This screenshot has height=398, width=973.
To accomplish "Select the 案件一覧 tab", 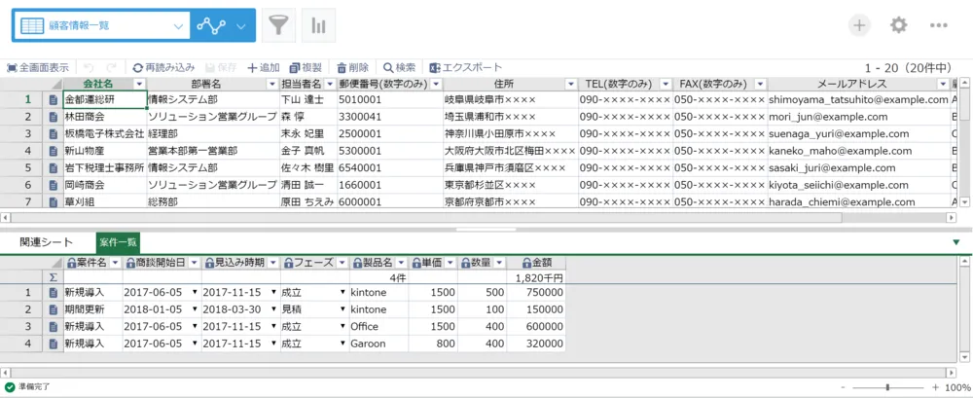I will pyautogui.click(x=118, y=241).
